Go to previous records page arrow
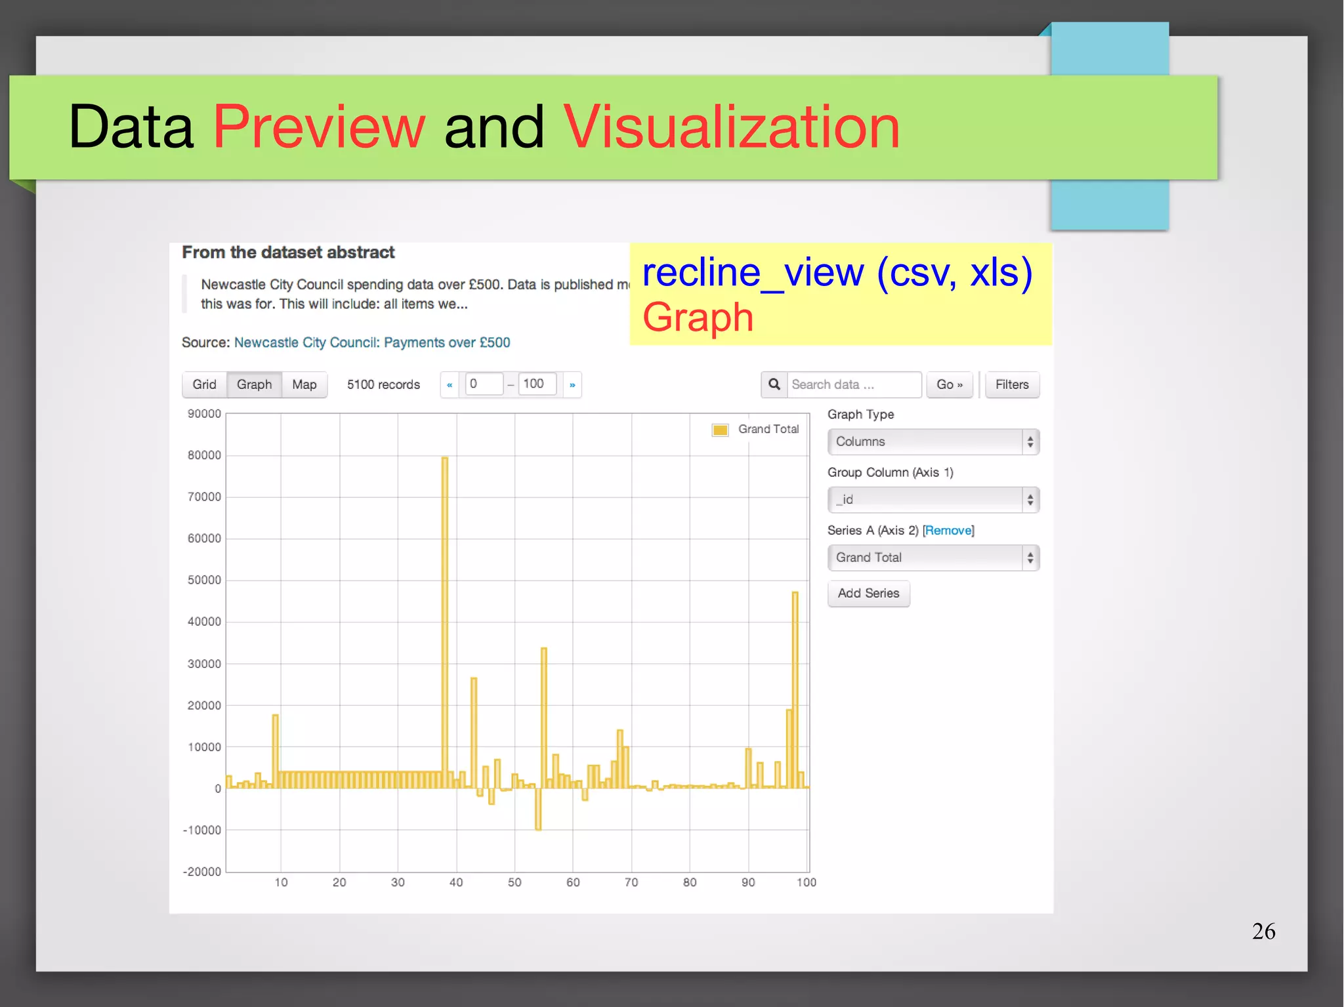 click(x=450, y=385)
